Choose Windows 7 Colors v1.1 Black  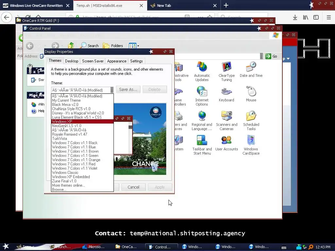click(82, 143)
